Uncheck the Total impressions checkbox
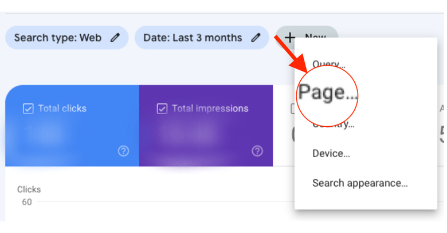This screenshot has width=447, height=233. click(162, 109)
